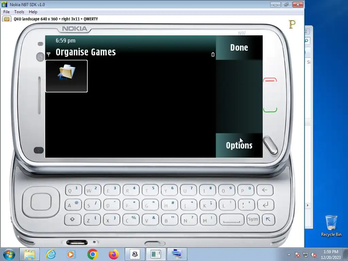
Task: Click the E key on the keyboard
Action: pyautogui.click(x=111, y=190)
